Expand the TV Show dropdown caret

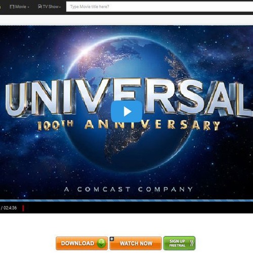click(x=60, y=7)
